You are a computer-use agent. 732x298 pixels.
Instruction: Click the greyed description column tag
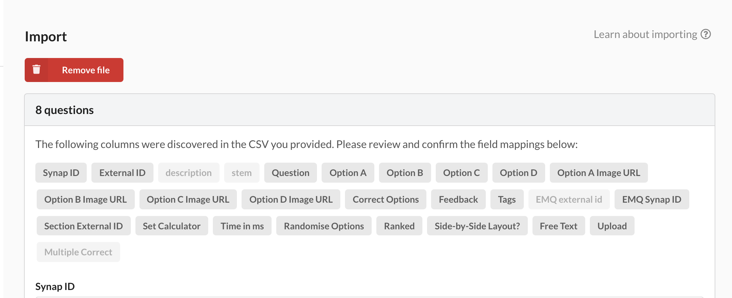coord(189,173)
